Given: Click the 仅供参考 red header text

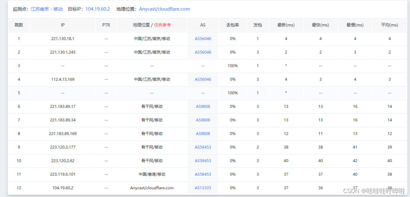Looking at the screenshot, I should tap(162, 25).
